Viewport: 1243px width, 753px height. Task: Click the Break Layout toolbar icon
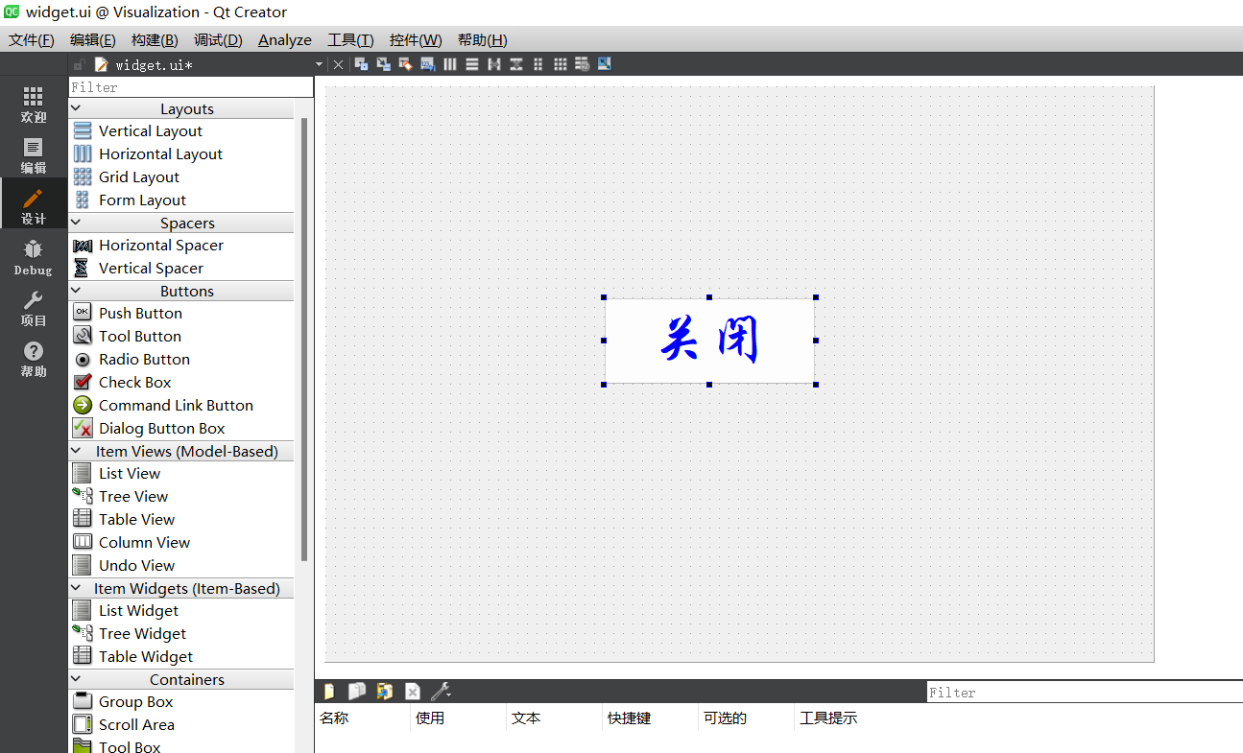pyautogui.click(x=582, y=64)
